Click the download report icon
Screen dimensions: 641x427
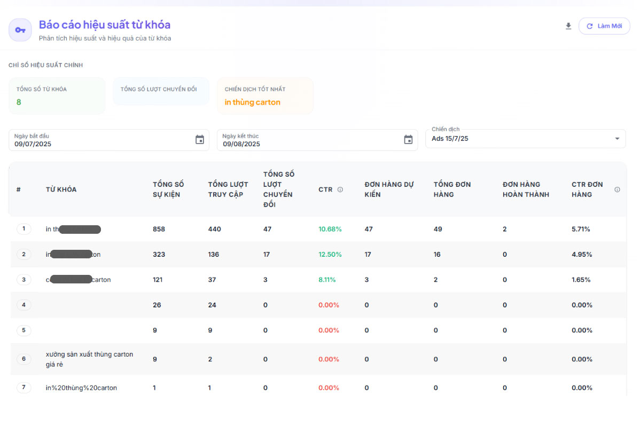(568, 26)
